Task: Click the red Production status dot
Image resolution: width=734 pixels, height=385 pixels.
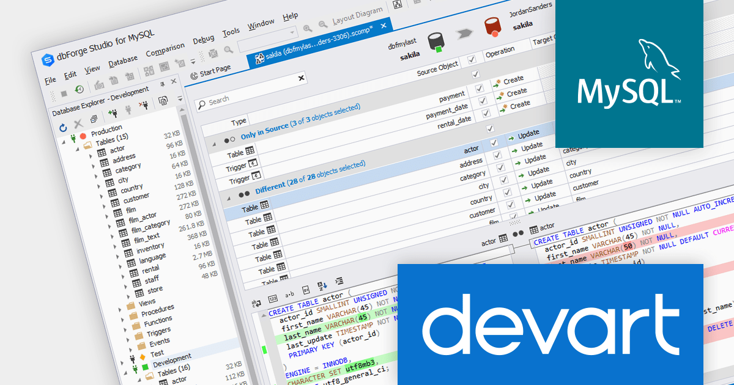Action: point(83,136)
